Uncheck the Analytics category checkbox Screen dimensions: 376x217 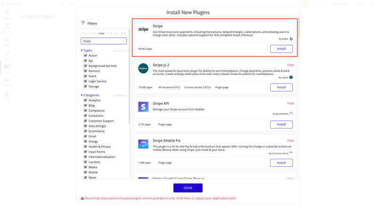pos(86,100)
